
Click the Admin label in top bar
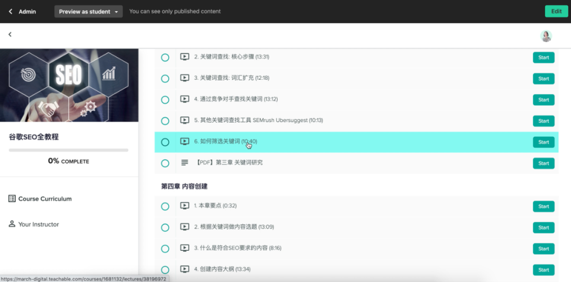27,12
